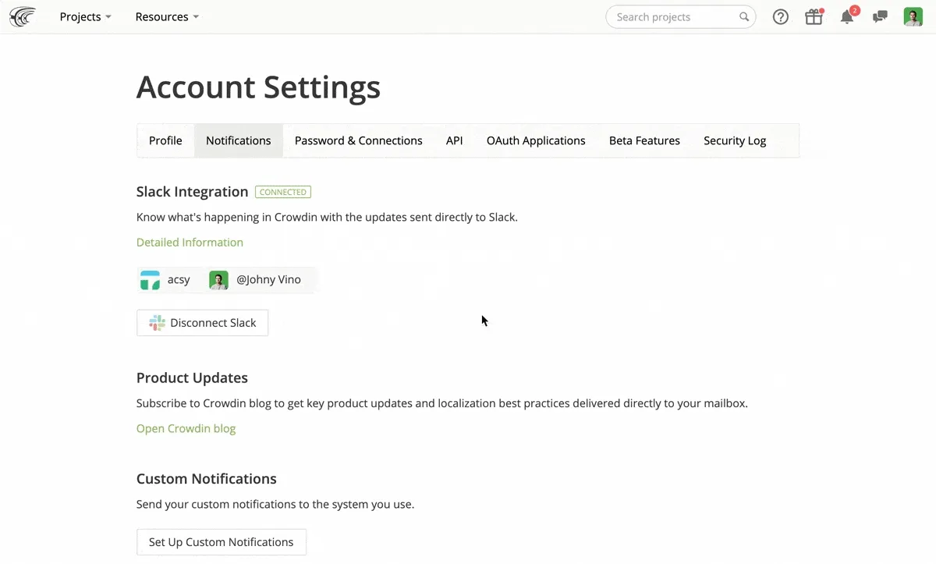Focus the Search projects input field
The width and height of the screenshot is (936, 564).
pyautogui.click(x=671, y=17)
